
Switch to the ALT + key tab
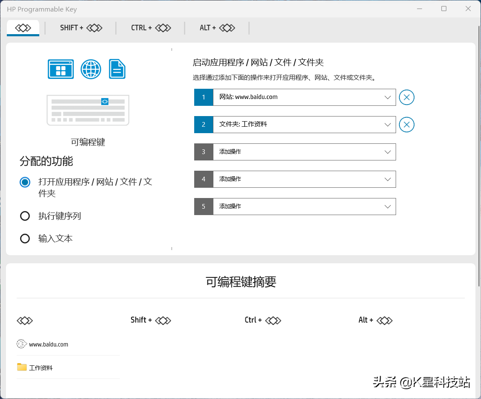pyautogui.click(x=217, y=28)
